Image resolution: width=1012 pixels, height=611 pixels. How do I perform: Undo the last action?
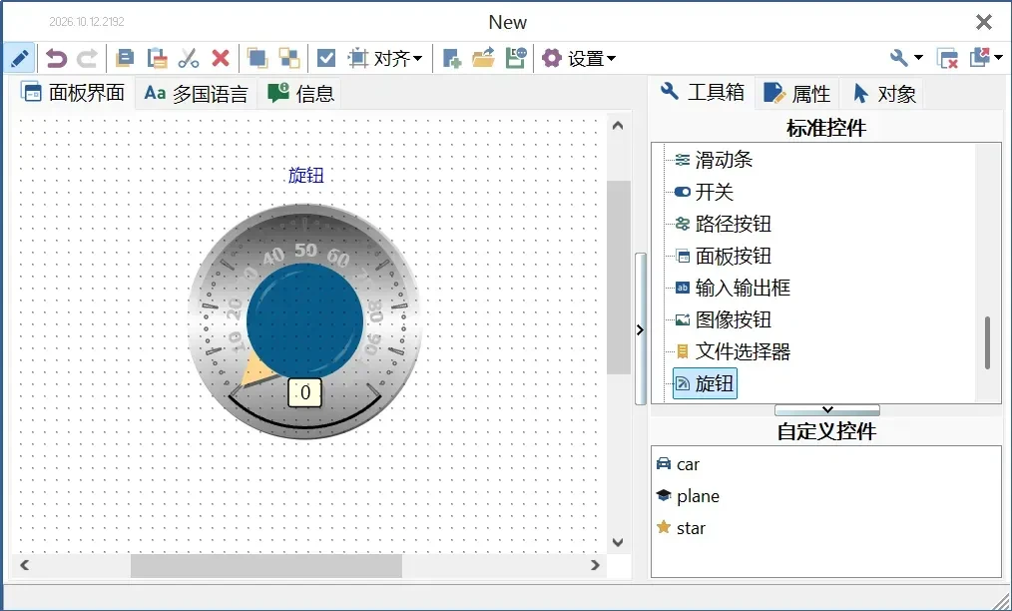[x=56, y=59]
